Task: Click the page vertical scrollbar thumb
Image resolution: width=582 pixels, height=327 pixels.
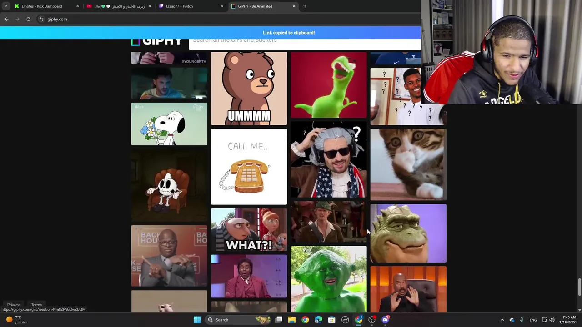Action: [x=579, y=287]
